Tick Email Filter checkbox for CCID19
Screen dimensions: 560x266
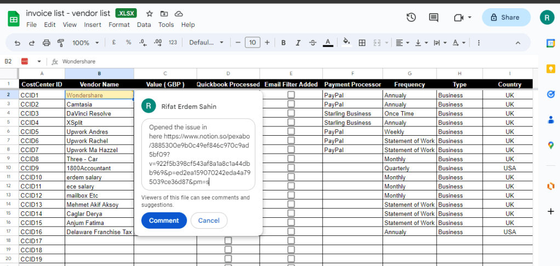[291, 259]
